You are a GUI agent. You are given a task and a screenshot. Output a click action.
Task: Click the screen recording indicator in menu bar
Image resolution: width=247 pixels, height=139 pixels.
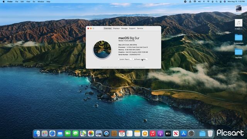185,2
